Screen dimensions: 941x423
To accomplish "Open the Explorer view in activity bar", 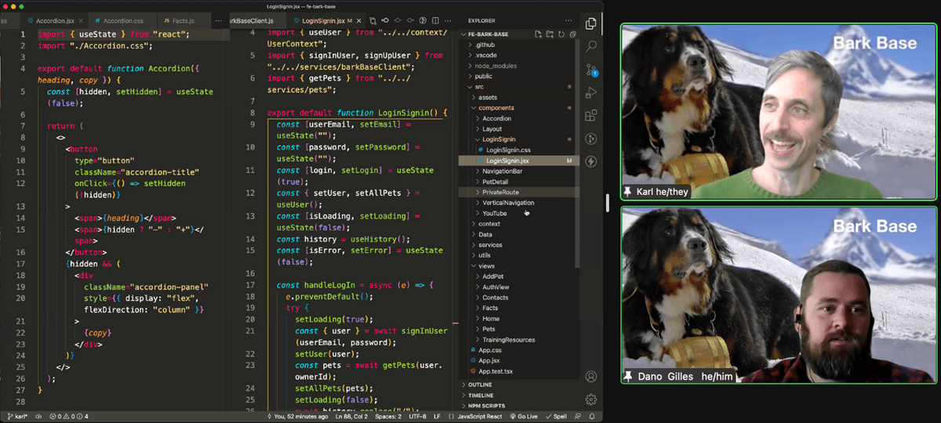I will [x=591, y=23].
